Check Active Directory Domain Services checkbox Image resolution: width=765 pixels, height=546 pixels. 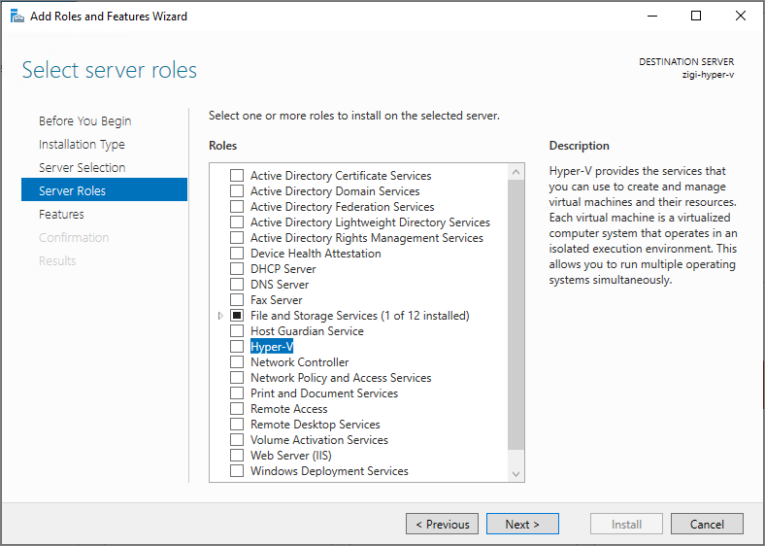237,191
